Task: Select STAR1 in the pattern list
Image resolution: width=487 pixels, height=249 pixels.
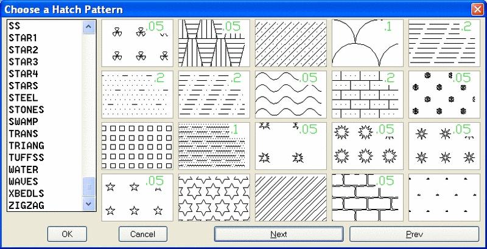Action: [23, 38]
